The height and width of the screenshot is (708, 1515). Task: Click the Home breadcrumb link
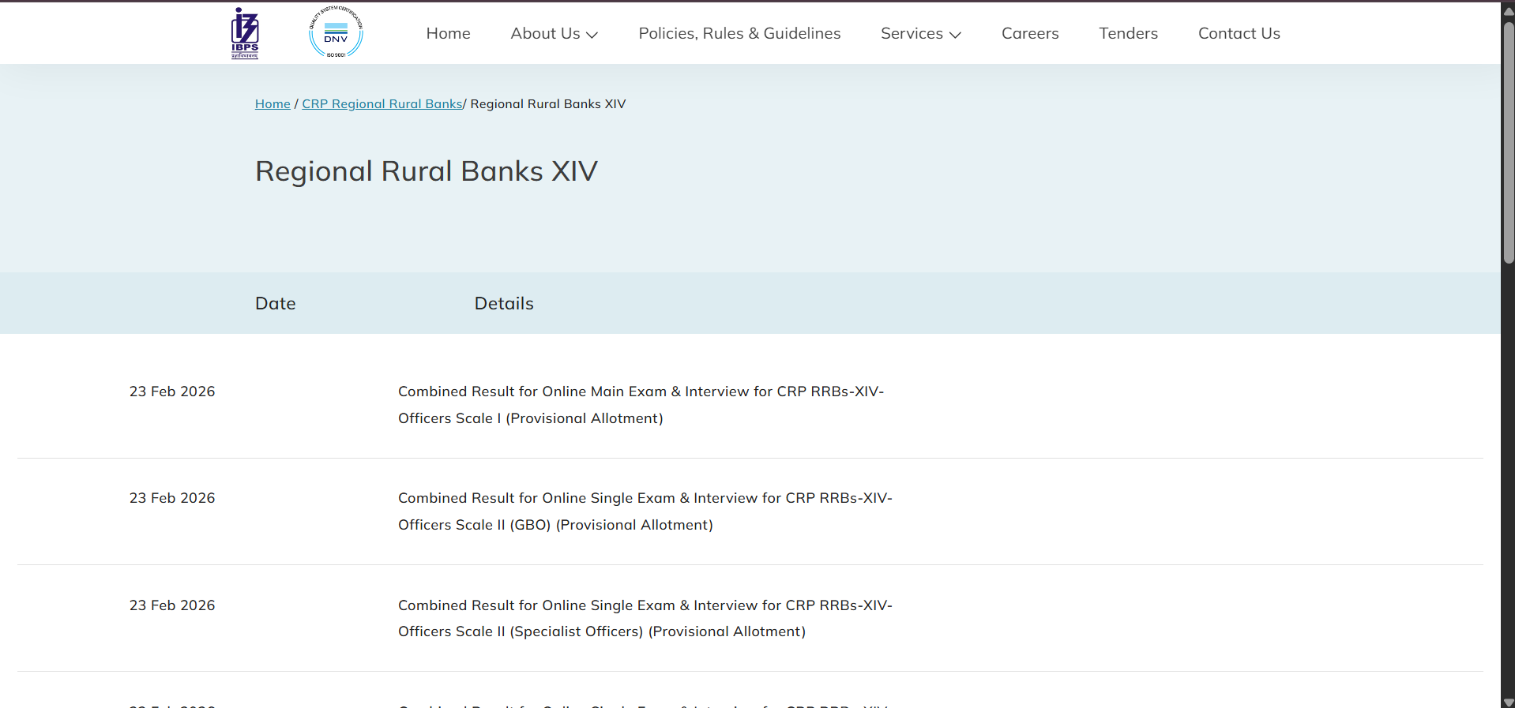[x=273, y=104]
